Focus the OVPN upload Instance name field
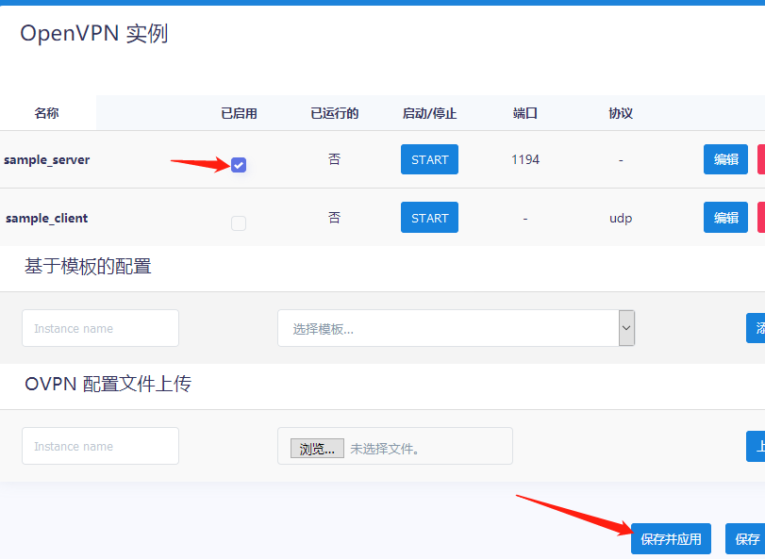Screen dimensions: 765x559 coord(100,446)
